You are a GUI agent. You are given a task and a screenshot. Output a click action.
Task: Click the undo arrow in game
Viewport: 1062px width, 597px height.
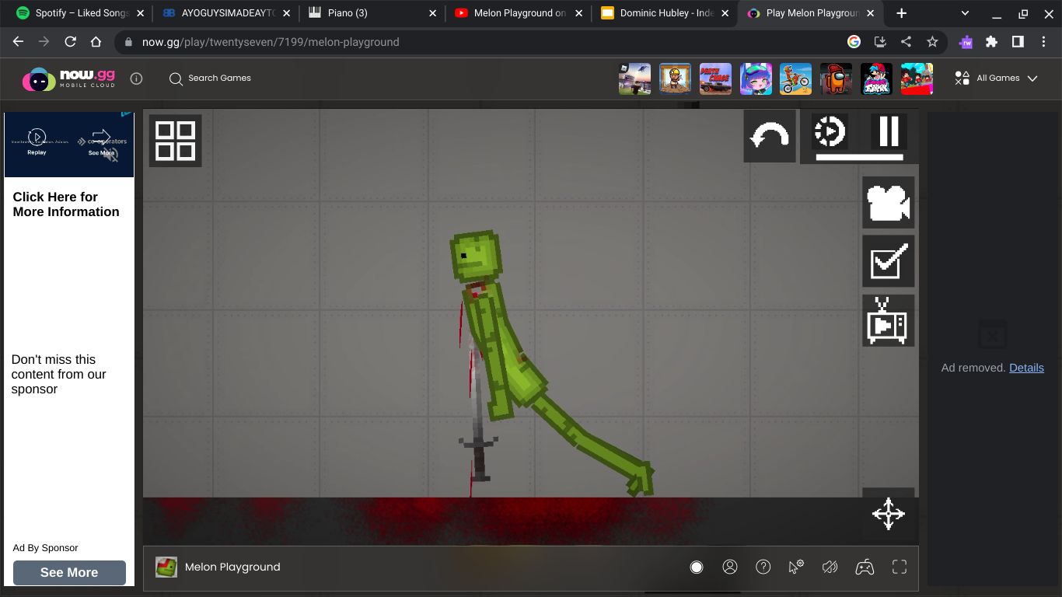click(x=770, y=136)
